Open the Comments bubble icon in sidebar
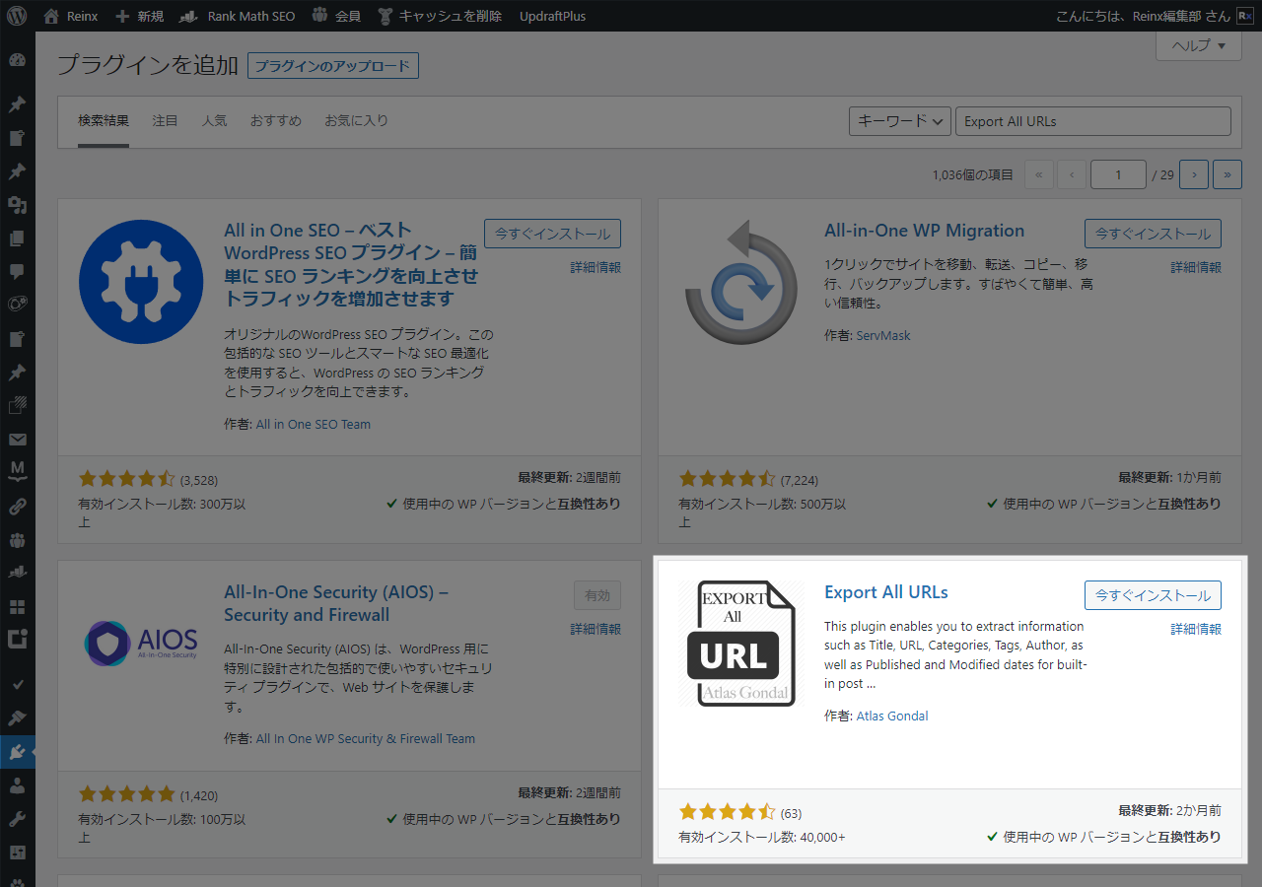 pos(17,272)
